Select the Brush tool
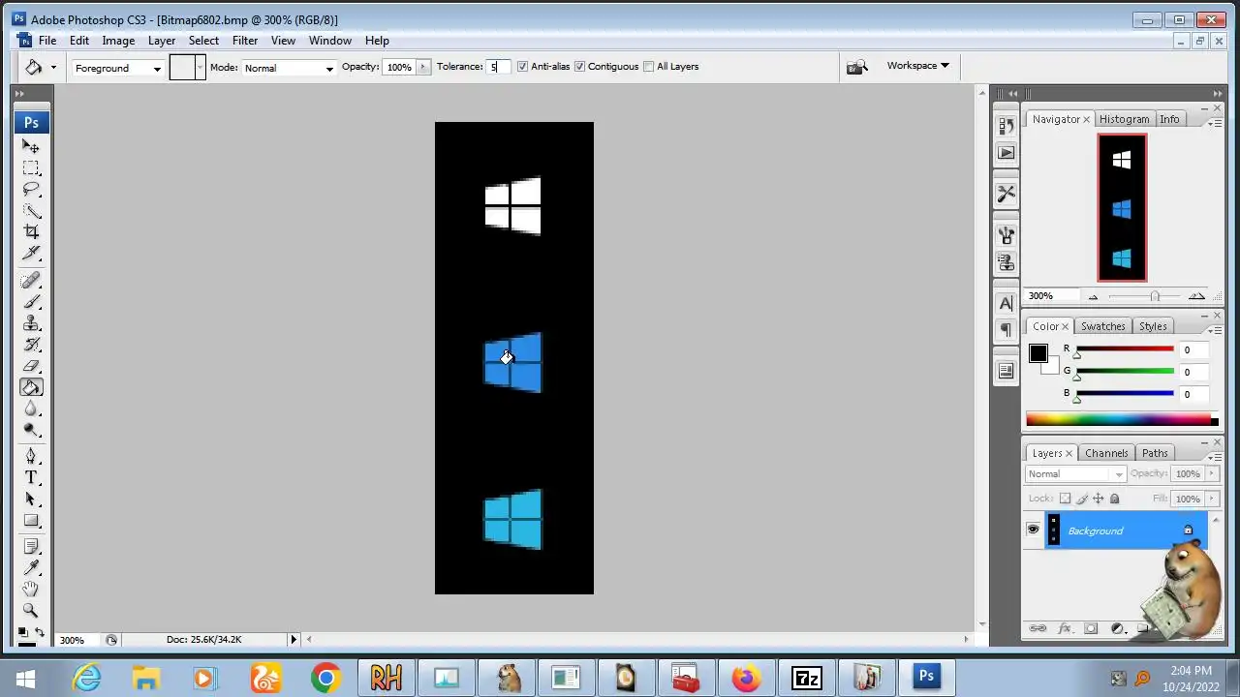This screenshot has width=1240, height=697. (31, 302)
